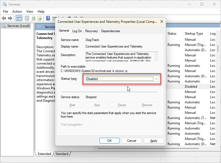Viewport: 221px width, 163px height.
Task: Select Services (Local) tree node
Action: point(16,26)
